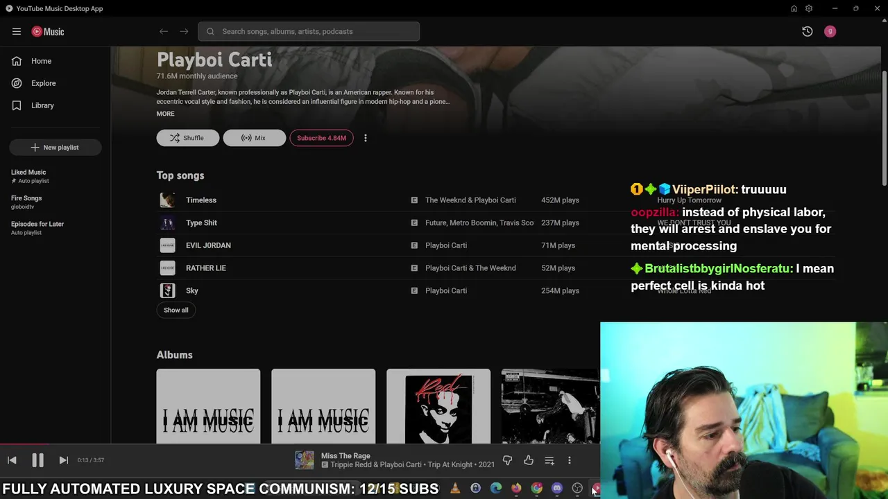
Task: Play RATHER LIE from its thumbnail
Action: pyautogui.click(x=167, y=268)
